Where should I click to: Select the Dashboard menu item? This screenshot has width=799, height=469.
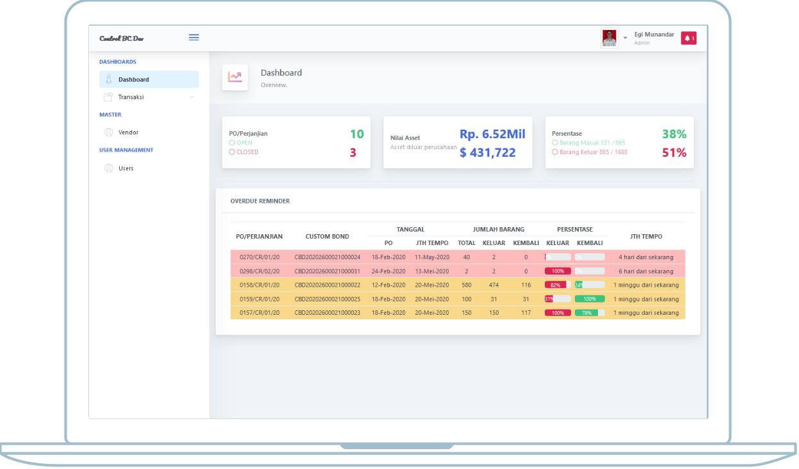pyautogui.click(x=133, y=80)
